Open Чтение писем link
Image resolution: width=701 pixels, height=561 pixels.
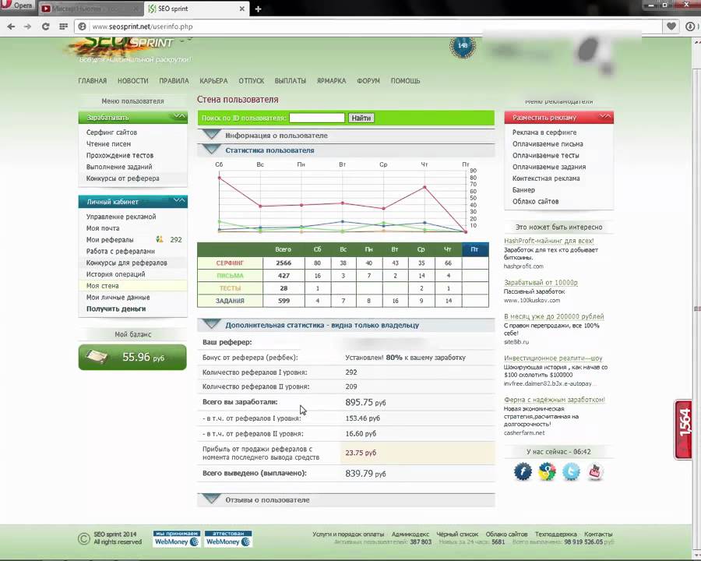pos(108,144)
